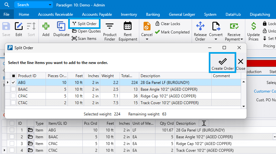Viewport: 276px width, 154px height.
Task: Open the Product Finder tool
Action: [110, 32]
